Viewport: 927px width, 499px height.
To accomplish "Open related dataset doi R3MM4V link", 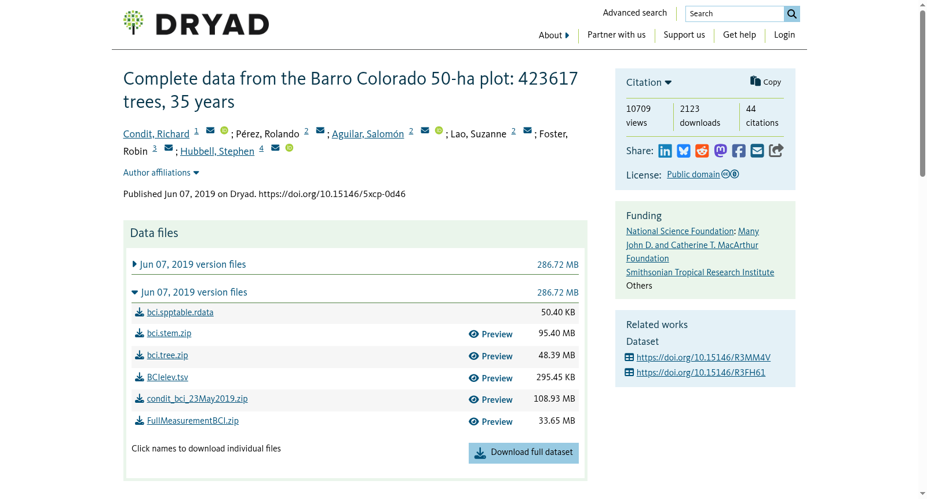I will 703,358.
